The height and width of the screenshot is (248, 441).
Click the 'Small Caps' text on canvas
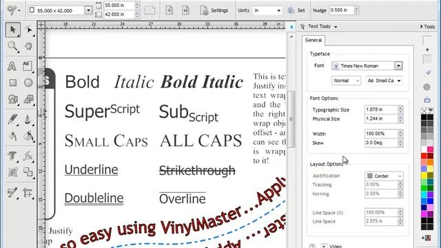pos(106,141)
